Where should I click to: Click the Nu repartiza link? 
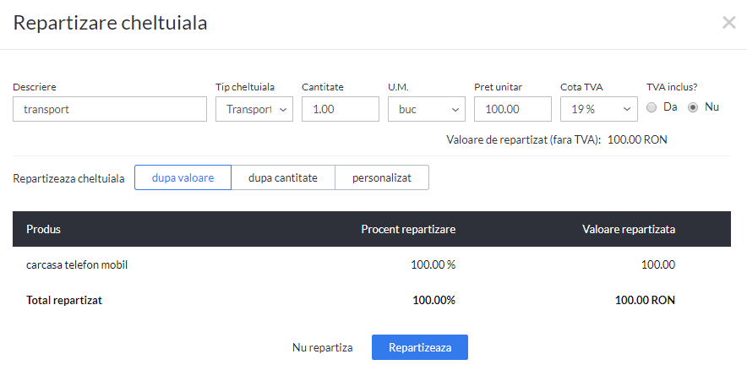click(323, 347)
